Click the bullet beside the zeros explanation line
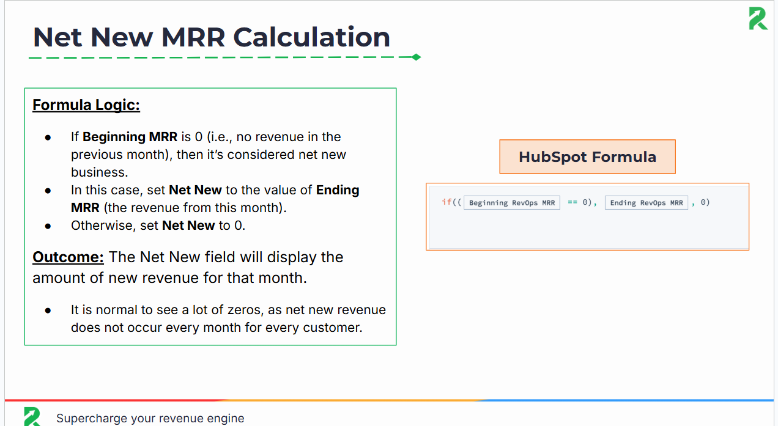778x426 pixels. coord(48,310)
